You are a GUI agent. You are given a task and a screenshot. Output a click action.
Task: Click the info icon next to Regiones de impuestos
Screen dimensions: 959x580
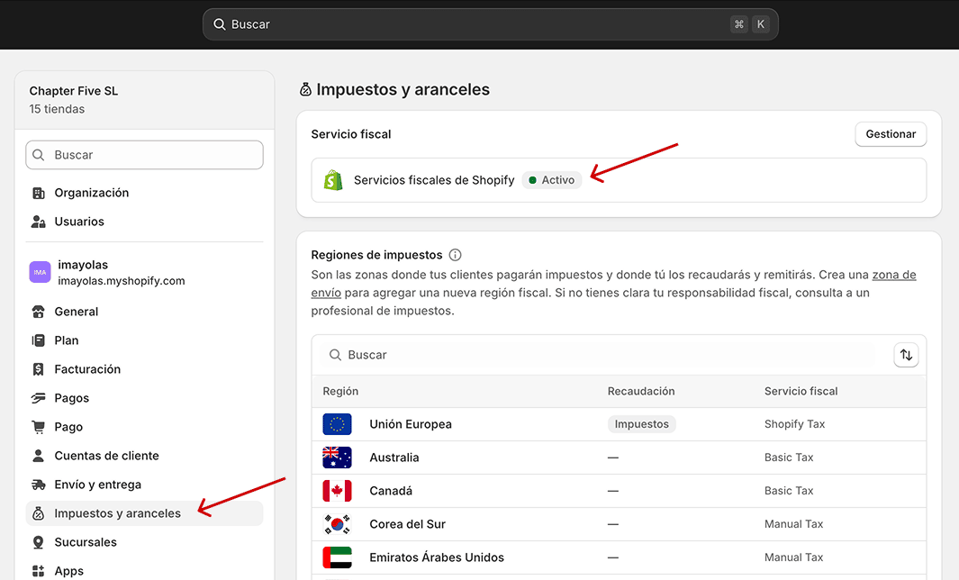(x=455, y=255)
